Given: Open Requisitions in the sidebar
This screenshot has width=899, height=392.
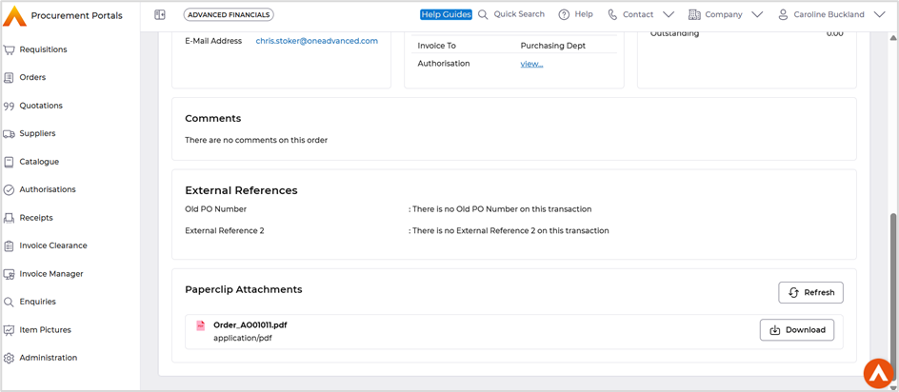Looking at the screenshot, I should [x=43, y=49].
